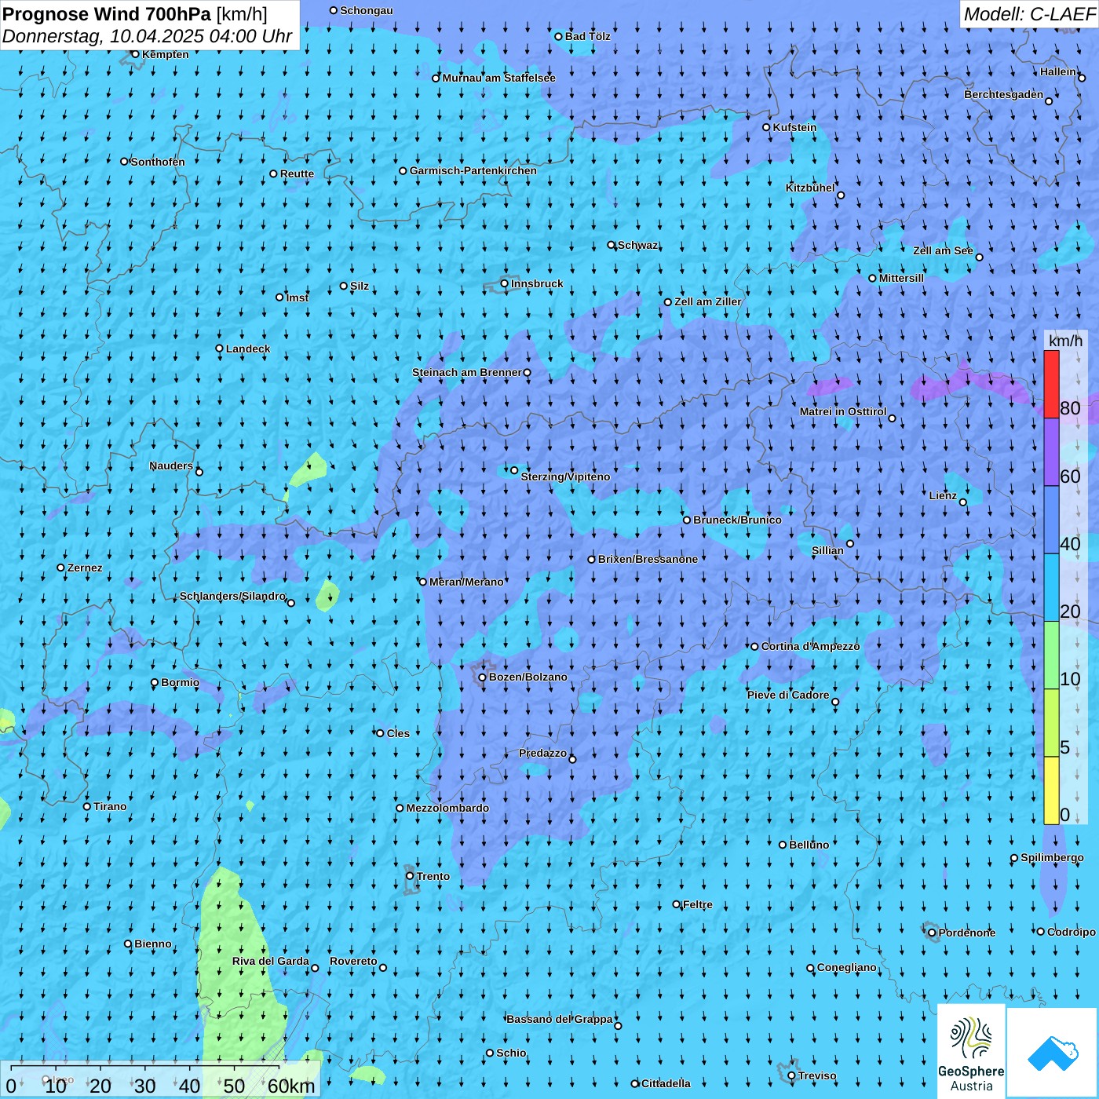1099x1099 pixels.
Task: Select the Zernez label
Action: pyautogui.click(x=85, y=568)
